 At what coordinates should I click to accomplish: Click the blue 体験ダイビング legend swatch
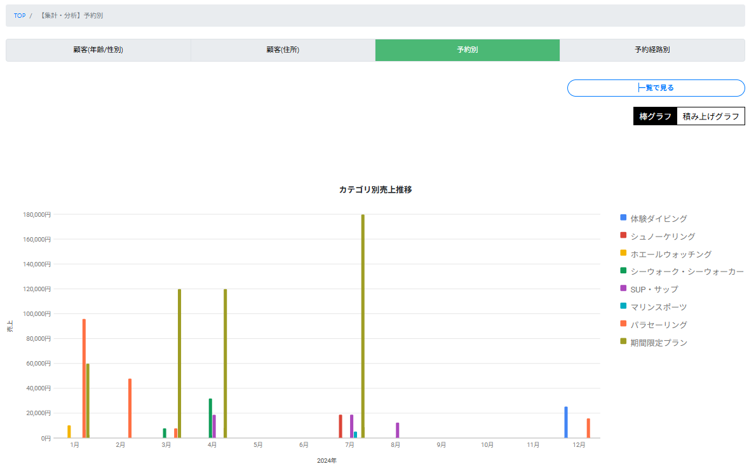[x=623, y=218]
